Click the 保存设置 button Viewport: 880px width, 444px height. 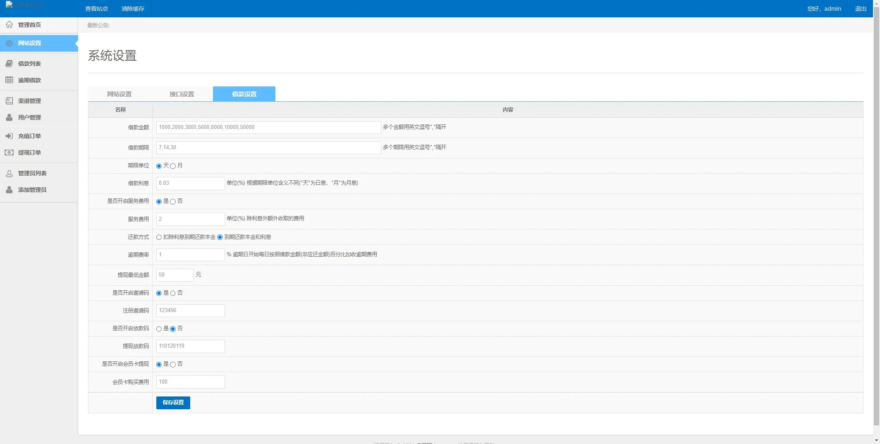[173, 403]
